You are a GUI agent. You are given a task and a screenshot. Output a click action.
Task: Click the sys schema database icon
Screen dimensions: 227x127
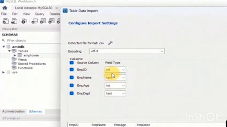tap(9, 72)
